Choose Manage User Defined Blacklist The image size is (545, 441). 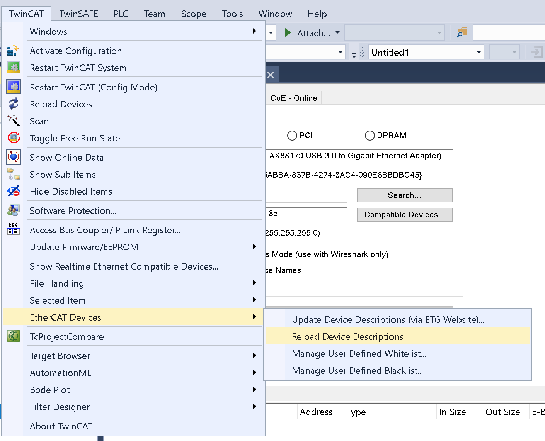point(397,370)
